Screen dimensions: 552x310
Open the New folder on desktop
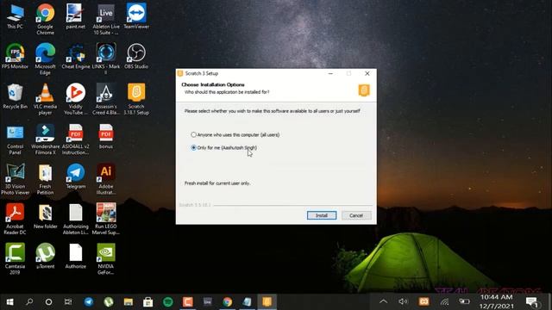[46, 216]
